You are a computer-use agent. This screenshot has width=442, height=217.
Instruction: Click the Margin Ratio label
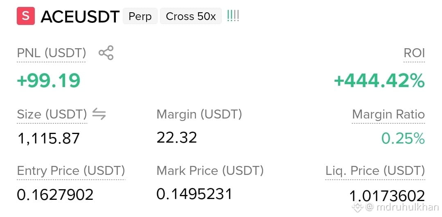tap(388, 114)
